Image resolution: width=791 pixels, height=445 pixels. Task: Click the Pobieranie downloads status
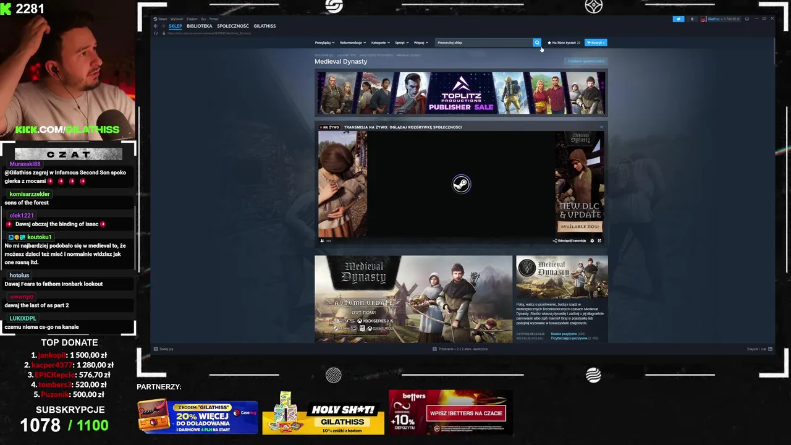click(460, 349)
